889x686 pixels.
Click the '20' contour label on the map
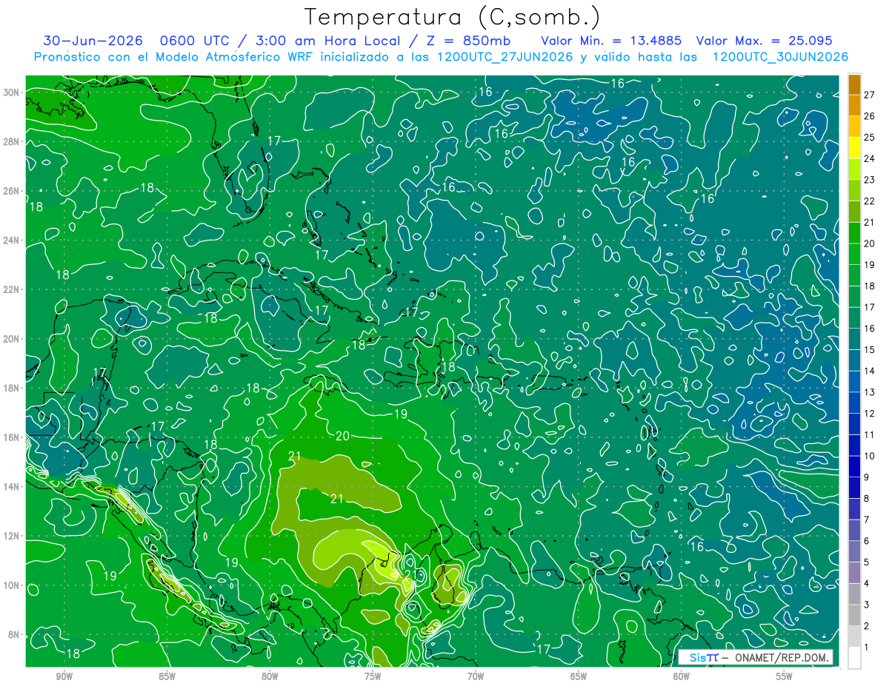342,437
